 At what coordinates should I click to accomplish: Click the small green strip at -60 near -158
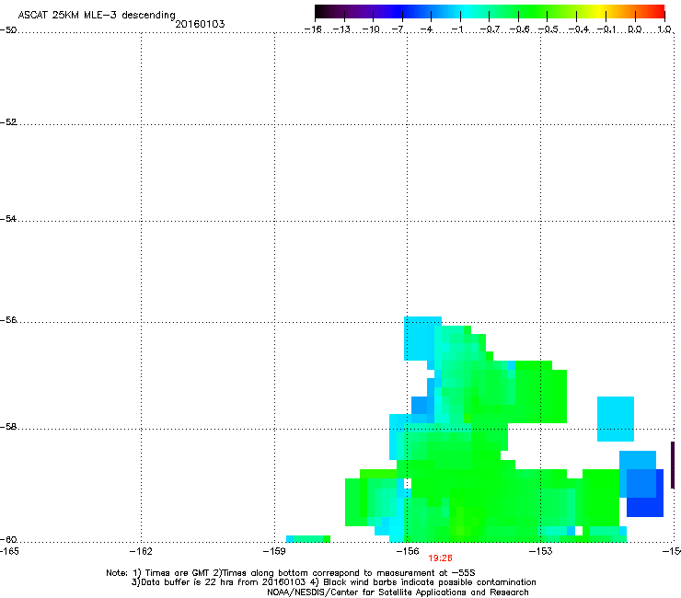coord(308,539)
